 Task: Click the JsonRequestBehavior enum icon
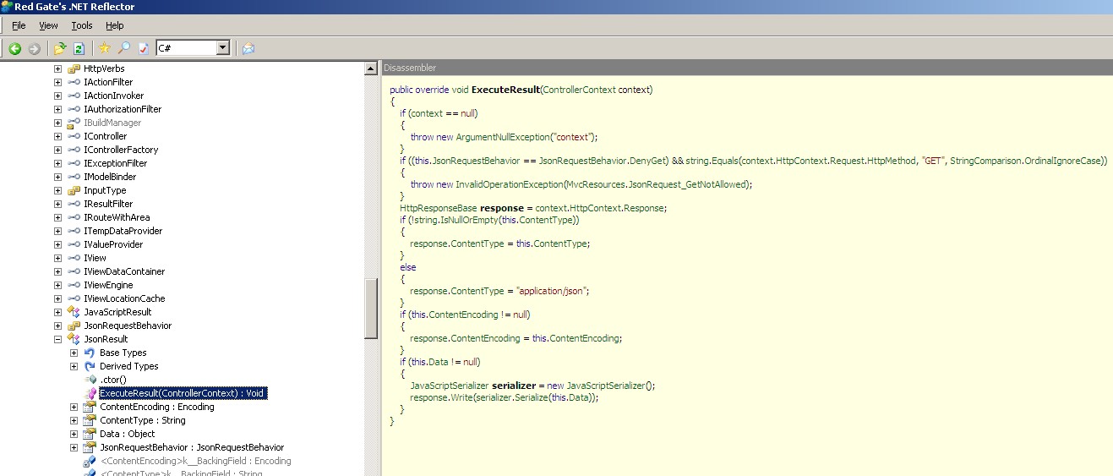point(74,326)
